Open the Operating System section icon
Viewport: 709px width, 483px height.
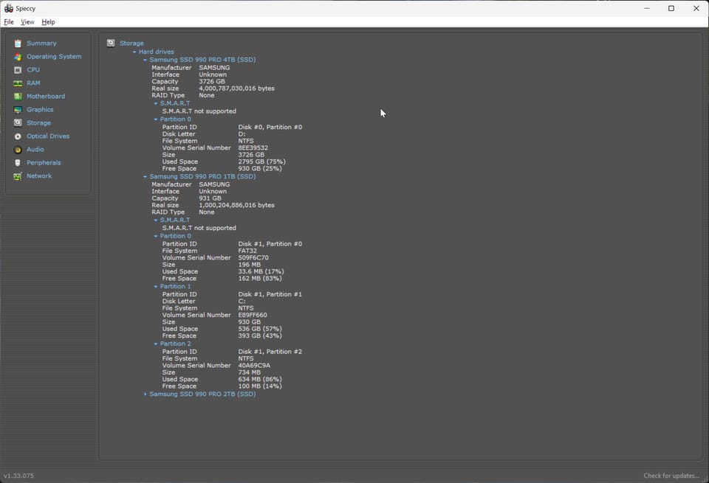18,57
